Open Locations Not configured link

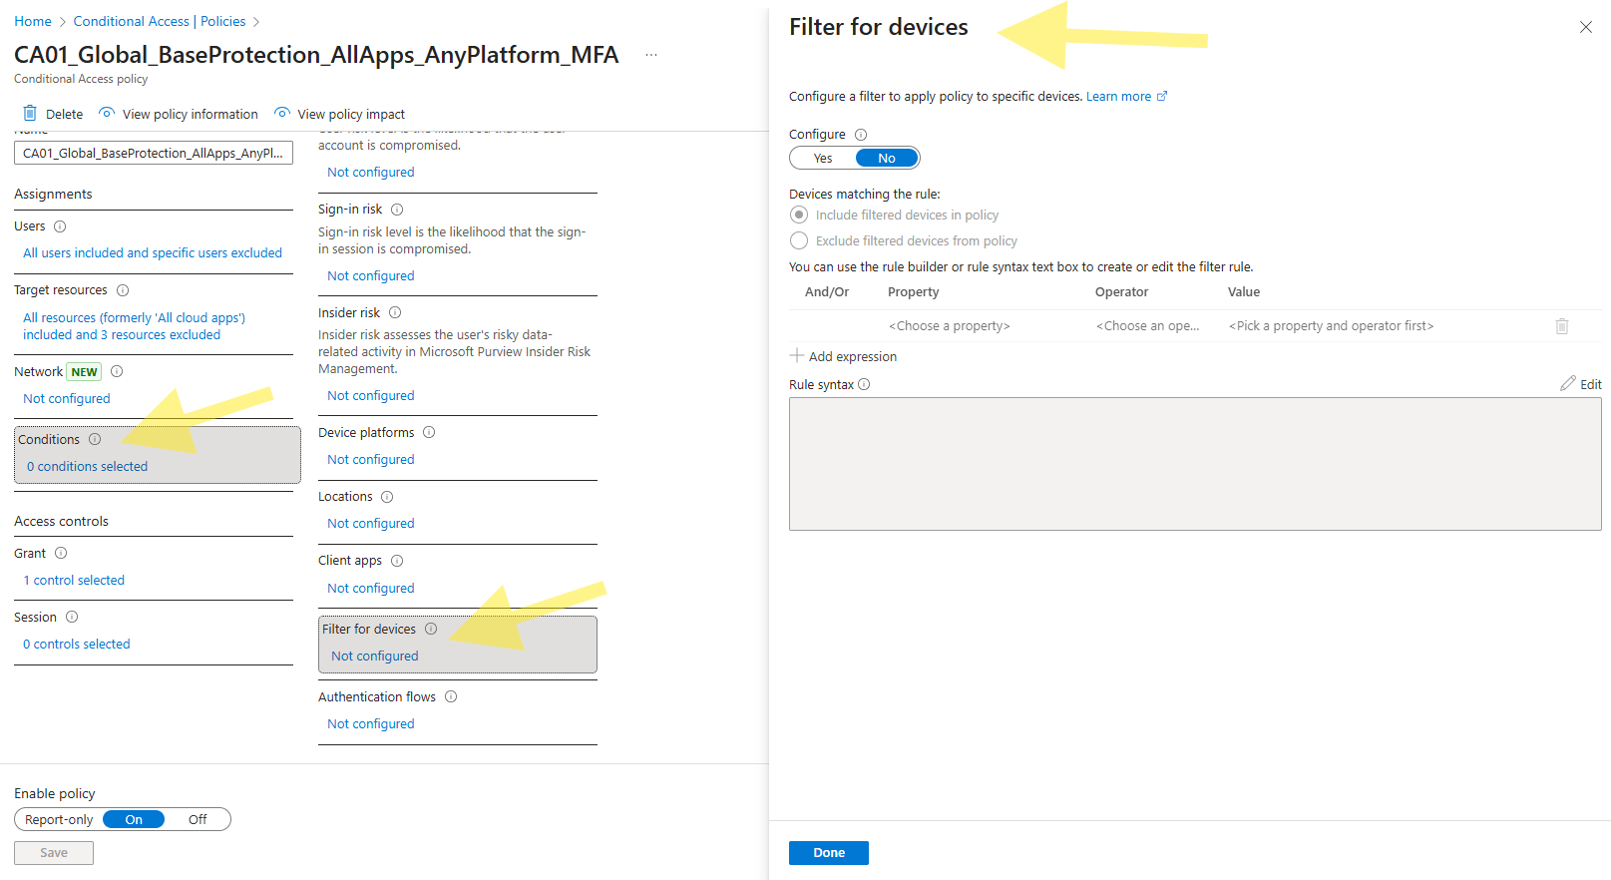(x=371, y=524)
